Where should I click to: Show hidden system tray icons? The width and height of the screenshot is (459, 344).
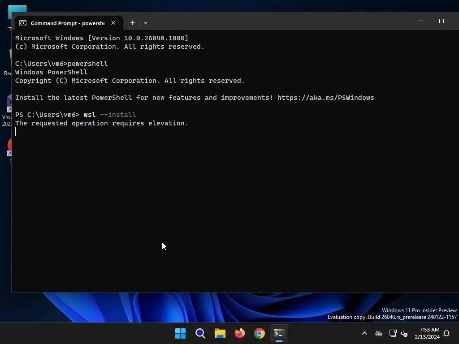(x=364, y=333)
